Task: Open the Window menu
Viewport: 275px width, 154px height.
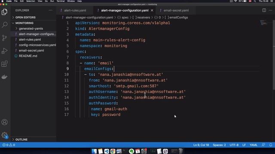Action: 71,1
